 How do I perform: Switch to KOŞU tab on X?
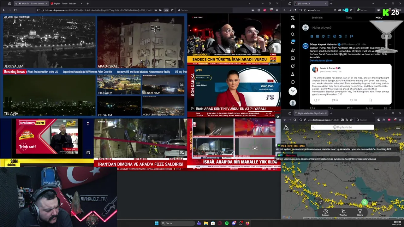point(379,18)
